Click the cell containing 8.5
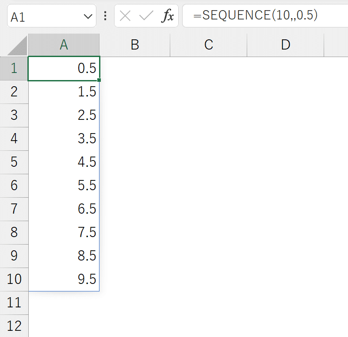The height and width of the screenshot is (337, 348). point(64,256)
